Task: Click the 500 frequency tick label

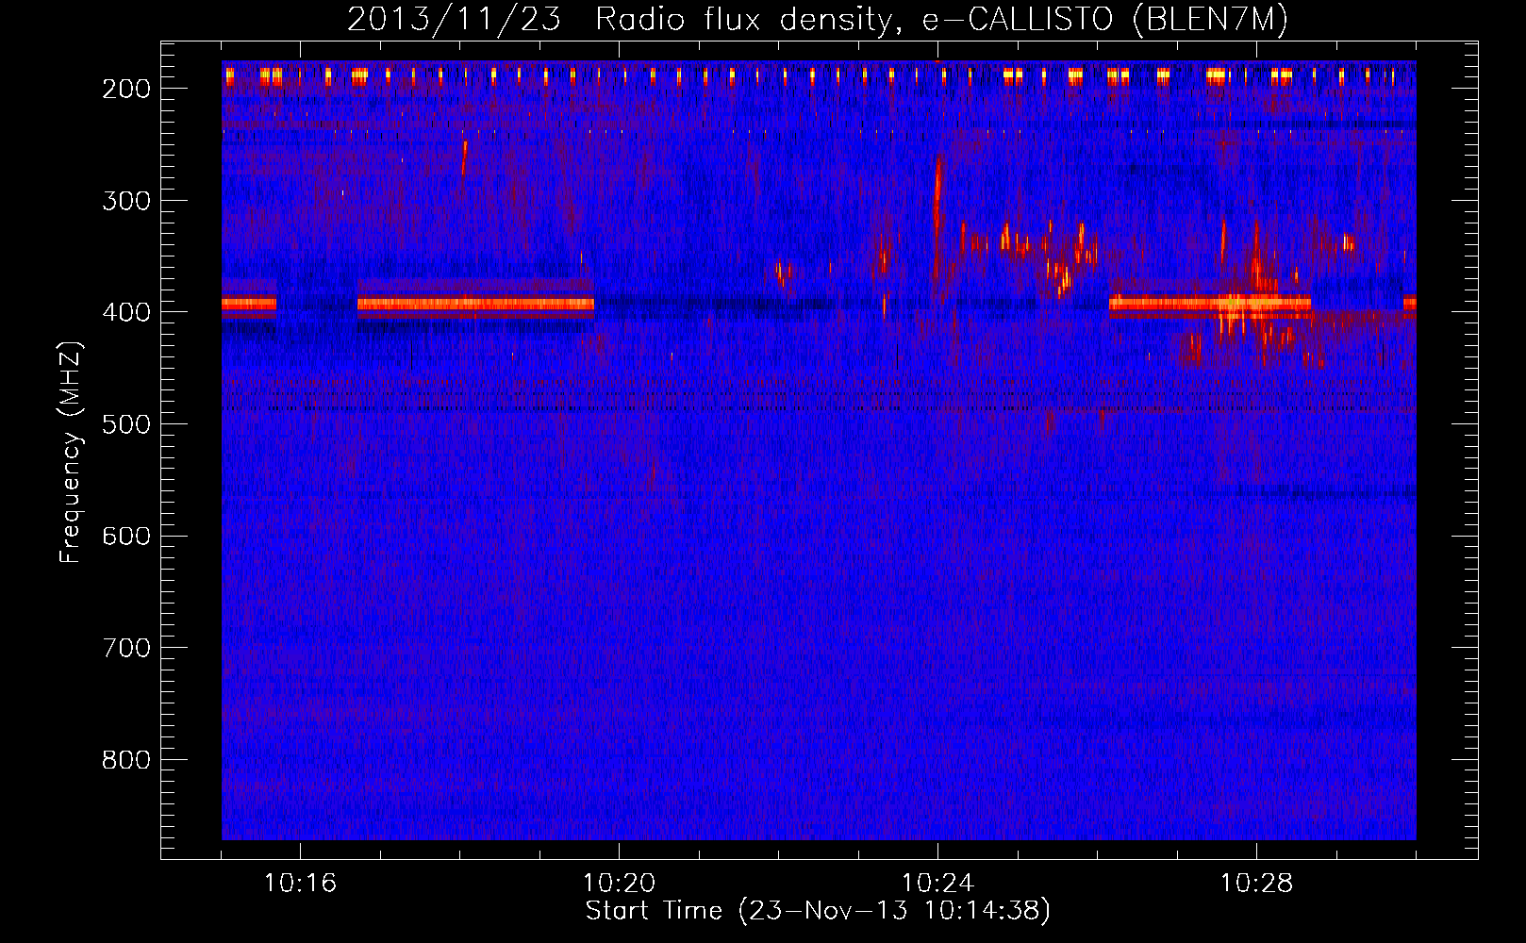Action: [x=126, y=424]
